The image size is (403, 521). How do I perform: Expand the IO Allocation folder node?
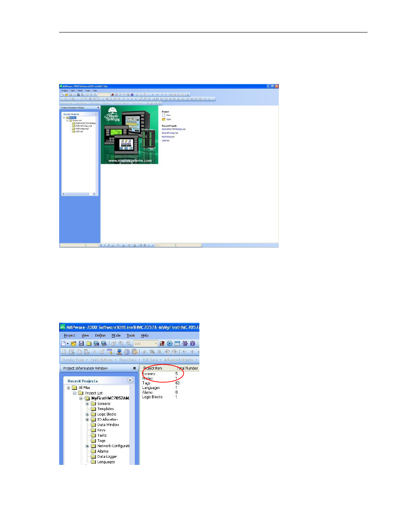(x=87, y=419)
